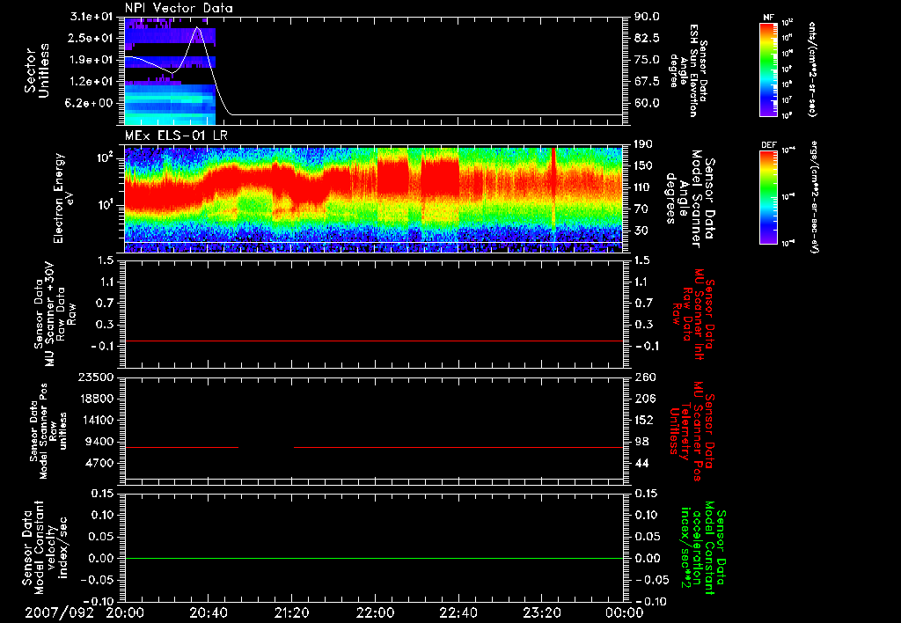Screen dimensions: 901x623
Task: Click the '22:40' time axis label
Action: pyautogui.click(x=458, y=613)
